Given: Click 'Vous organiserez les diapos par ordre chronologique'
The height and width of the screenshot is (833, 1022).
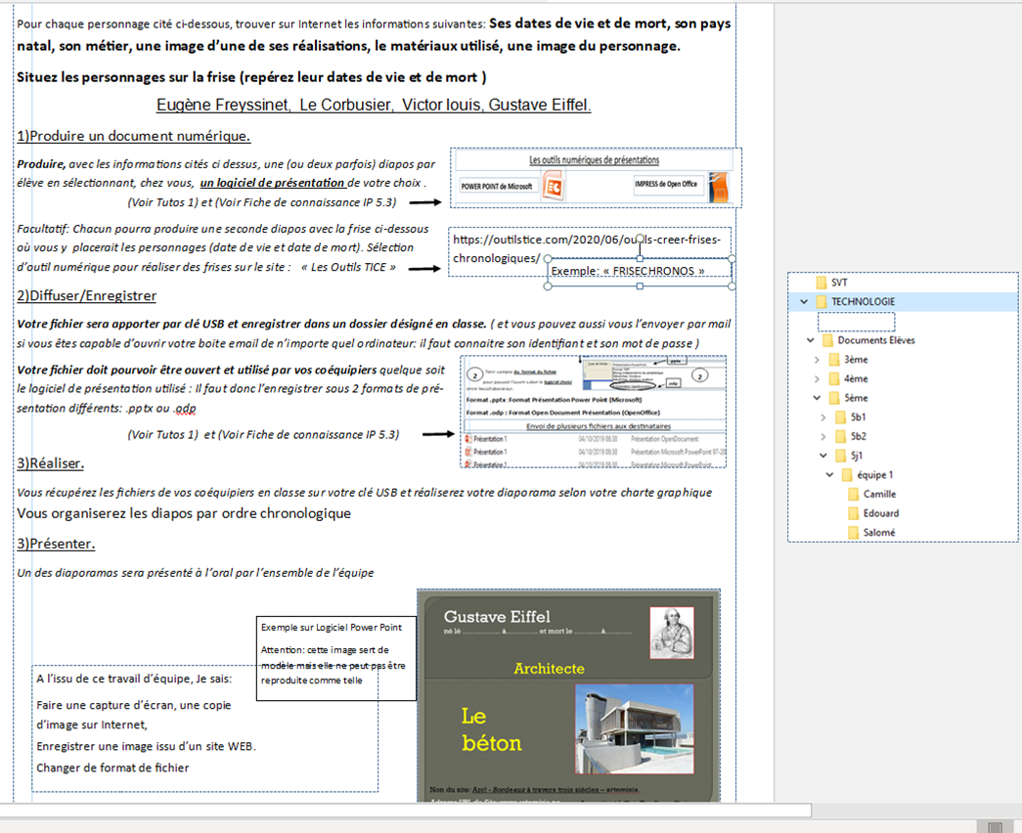Looking at the screenshot, I should tap(184, 513).
